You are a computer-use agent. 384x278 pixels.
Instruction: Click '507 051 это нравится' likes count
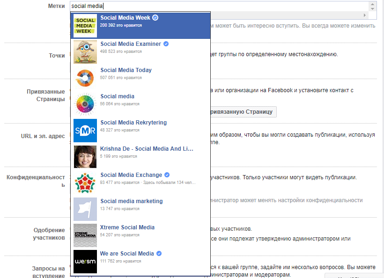[x=121, y=78]
